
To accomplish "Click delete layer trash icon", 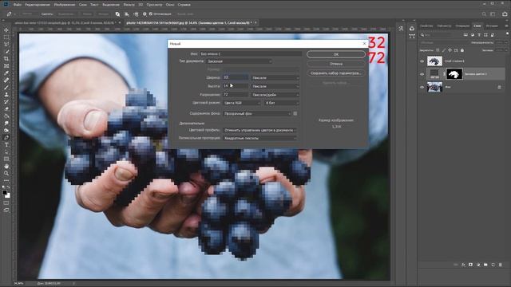I will (501, 265).
